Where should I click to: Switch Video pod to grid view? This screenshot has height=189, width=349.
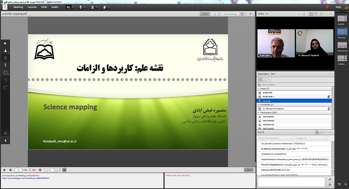click(311, 14)
